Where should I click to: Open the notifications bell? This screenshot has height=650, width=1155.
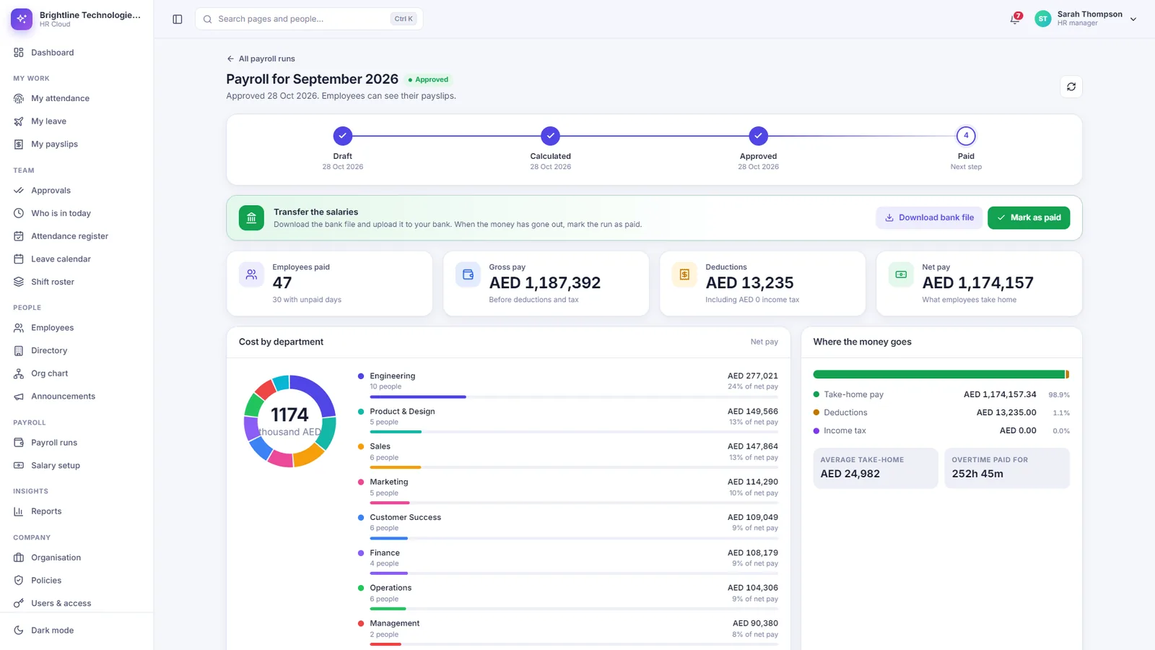(1015, 19)
